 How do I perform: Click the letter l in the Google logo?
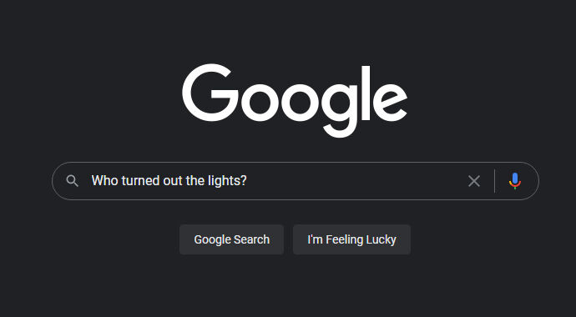click(366, 93)
